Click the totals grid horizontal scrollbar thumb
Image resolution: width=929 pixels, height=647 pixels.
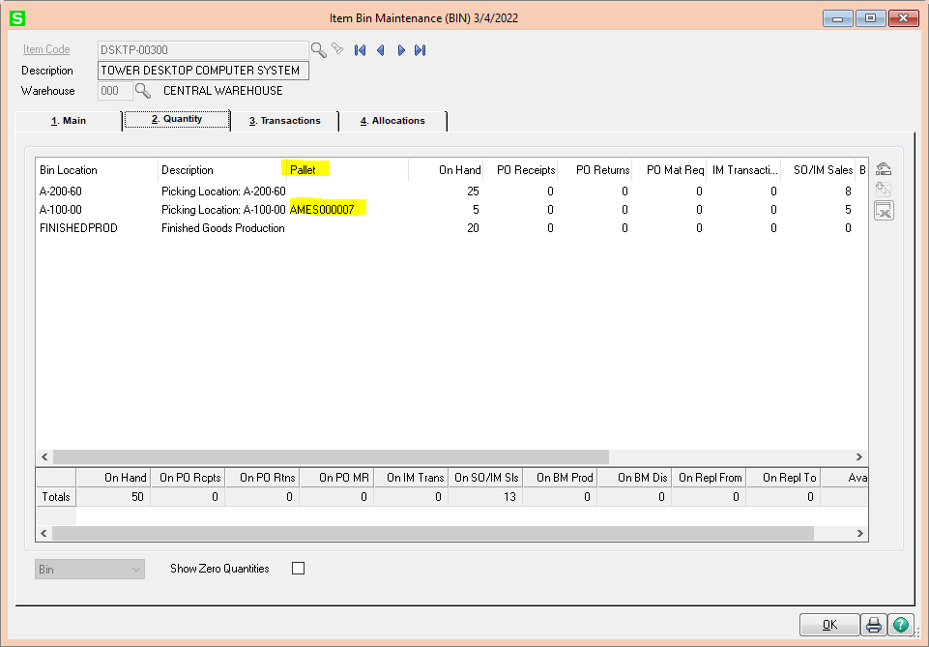click(432, 533)
